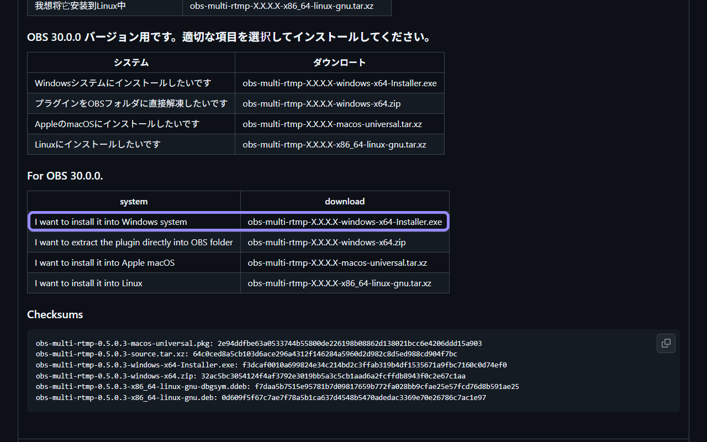The height and width of the screenshot is (442, 707).
Task: Click Japanese table windows-x64.zip cell
Action: coord(340,104)
